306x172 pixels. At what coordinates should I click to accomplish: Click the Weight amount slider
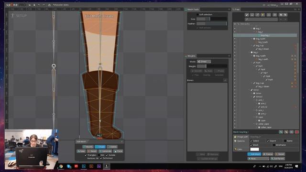coord(211,66)
